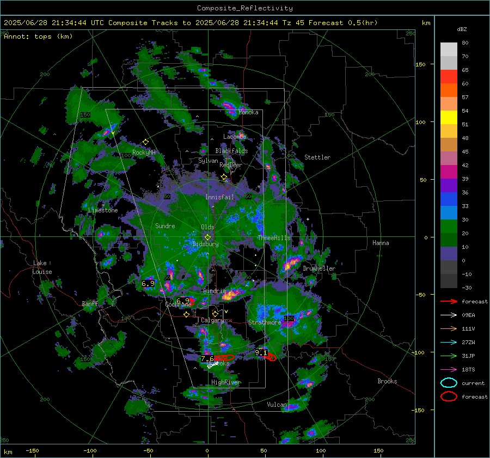The image size is (490, 458).
Task: Click the yellow diamond marker near RockyMH
Action: 145,142
